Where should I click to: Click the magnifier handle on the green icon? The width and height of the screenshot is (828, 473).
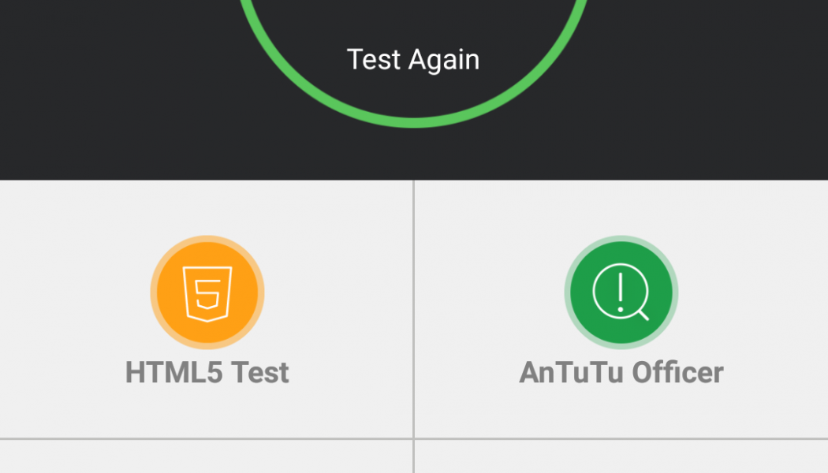[x=643, y=315]
